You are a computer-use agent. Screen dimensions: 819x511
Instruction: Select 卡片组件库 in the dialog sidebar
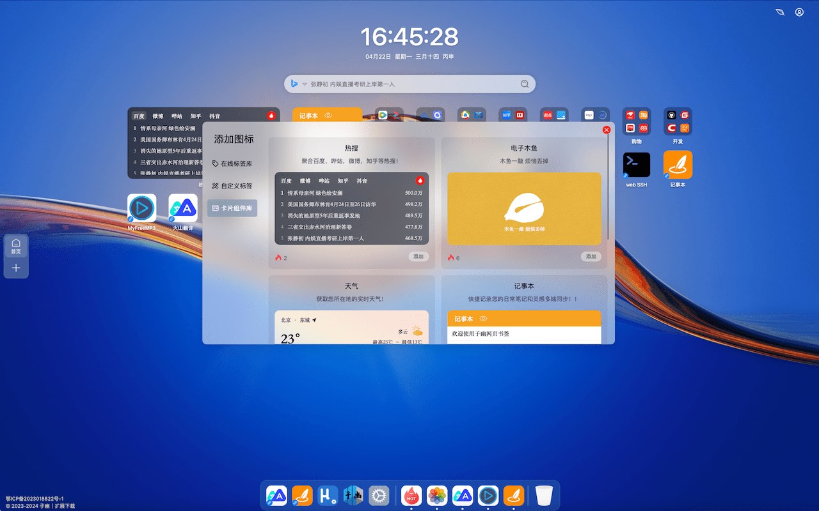[232, 208]
